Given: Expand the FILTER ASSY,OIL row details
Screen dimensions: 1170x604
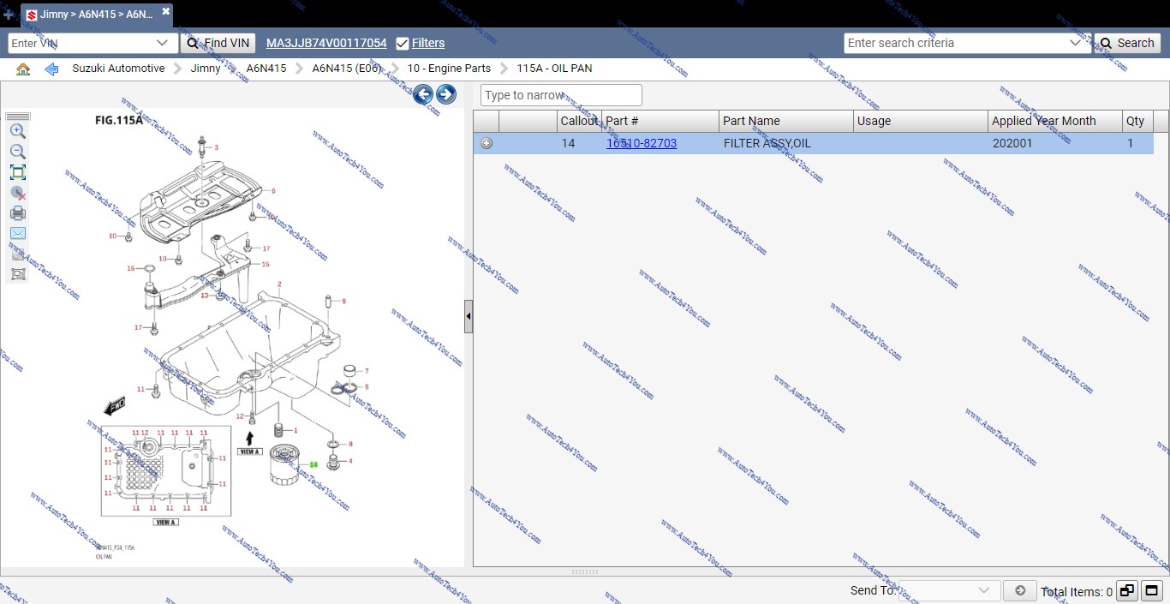Looking at the screenshot, I should click(x=487, y=144).
